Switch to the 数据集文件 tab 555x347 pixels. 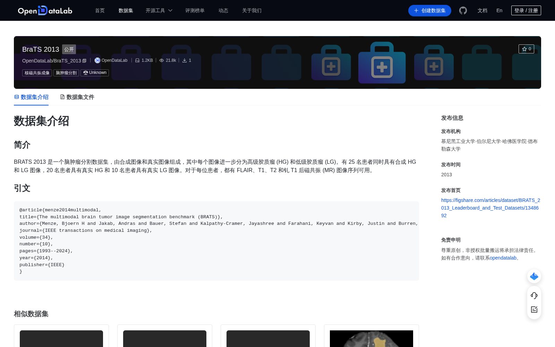(x=77, y=97)
